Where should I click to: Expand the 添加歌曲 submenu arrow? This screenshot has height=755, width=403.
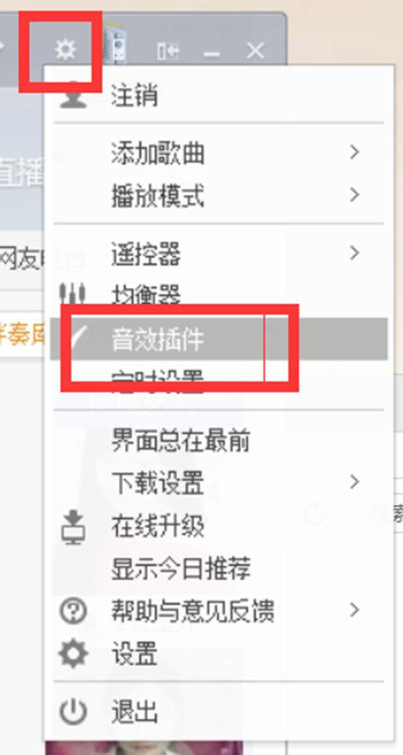coord(355,152)
